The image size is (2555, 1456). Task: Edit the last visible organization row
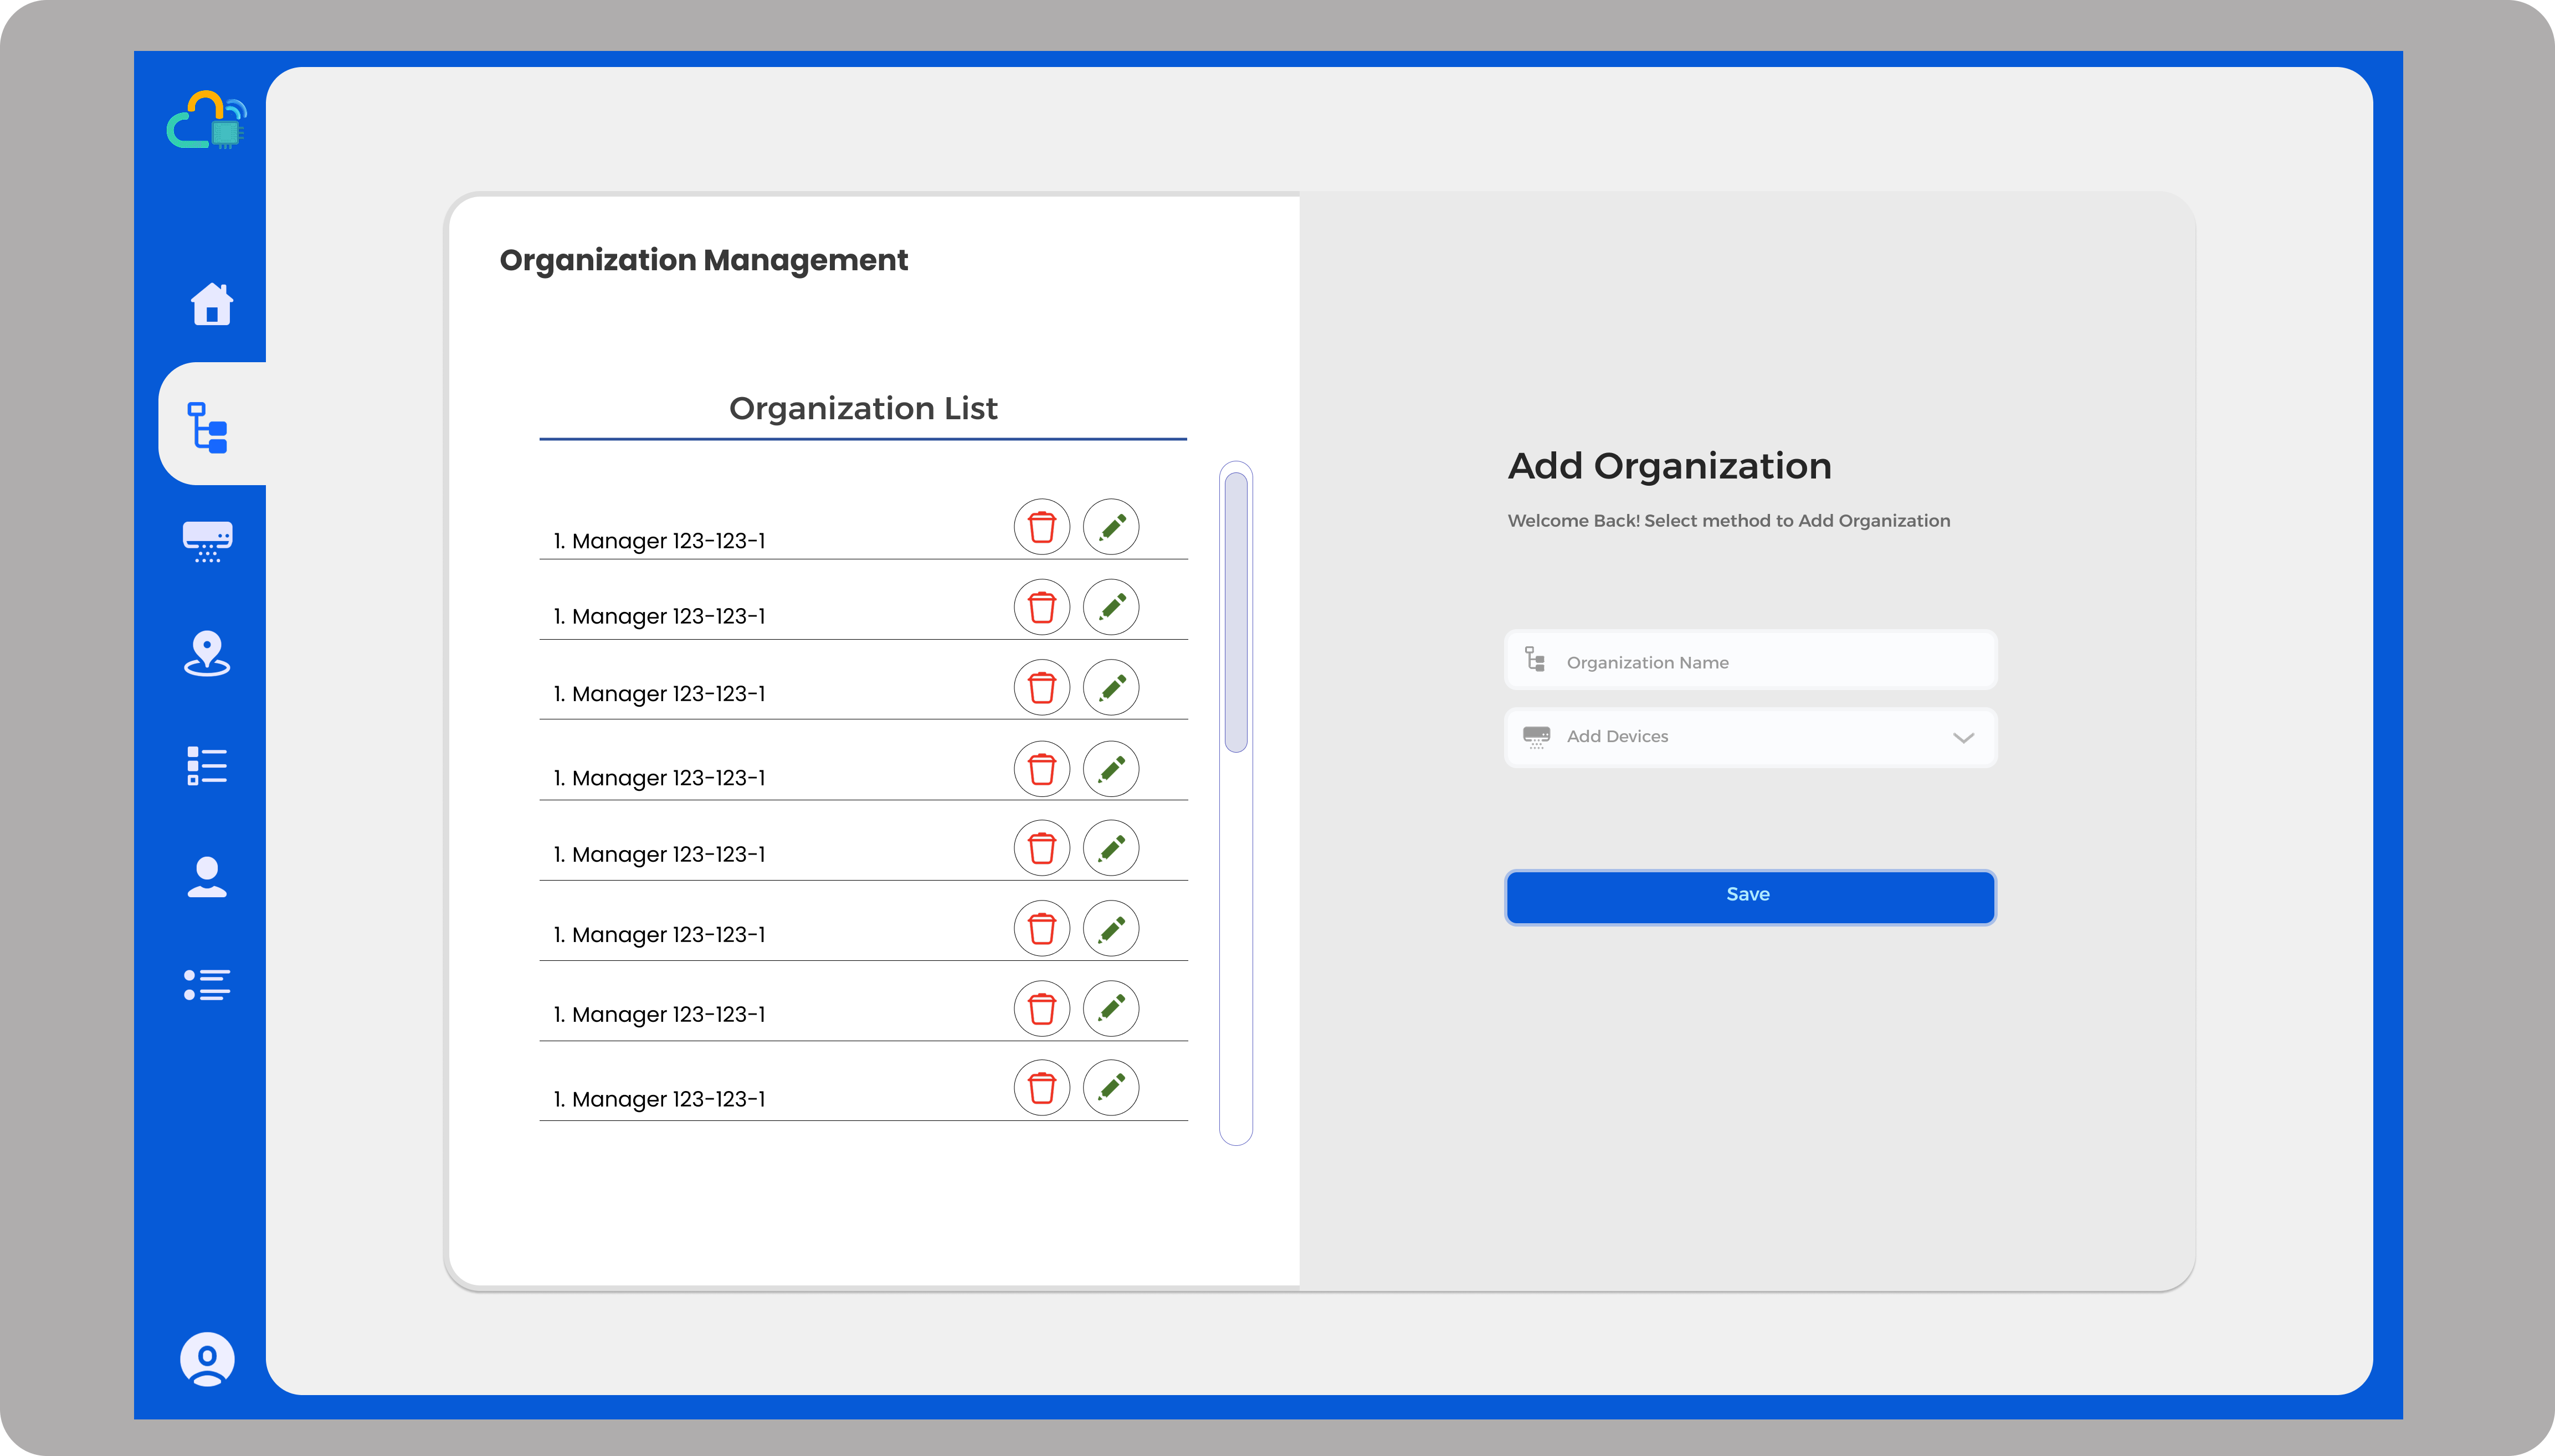[1111, 1087]
